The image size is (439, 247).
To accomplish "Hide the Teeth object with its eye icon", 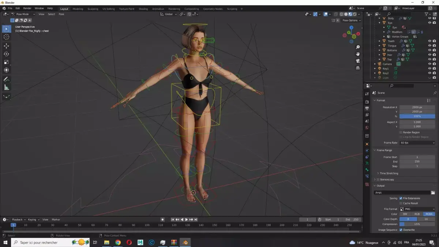I will pos(430,41).
